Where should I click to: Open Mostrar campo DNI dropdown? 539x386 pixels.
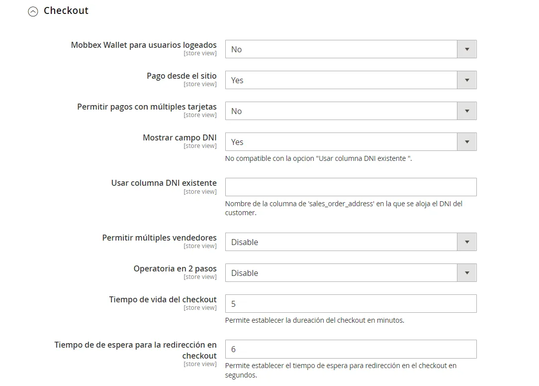coord(351,142)
